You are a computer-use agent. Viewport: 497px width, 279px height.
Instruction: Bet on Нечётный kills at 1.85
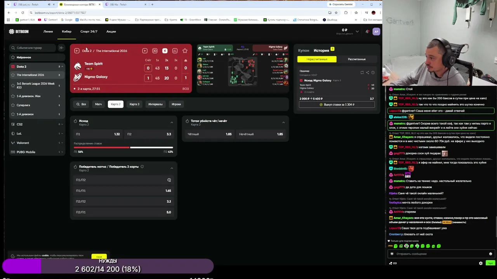pyautogui.click(x=261, y=134)
